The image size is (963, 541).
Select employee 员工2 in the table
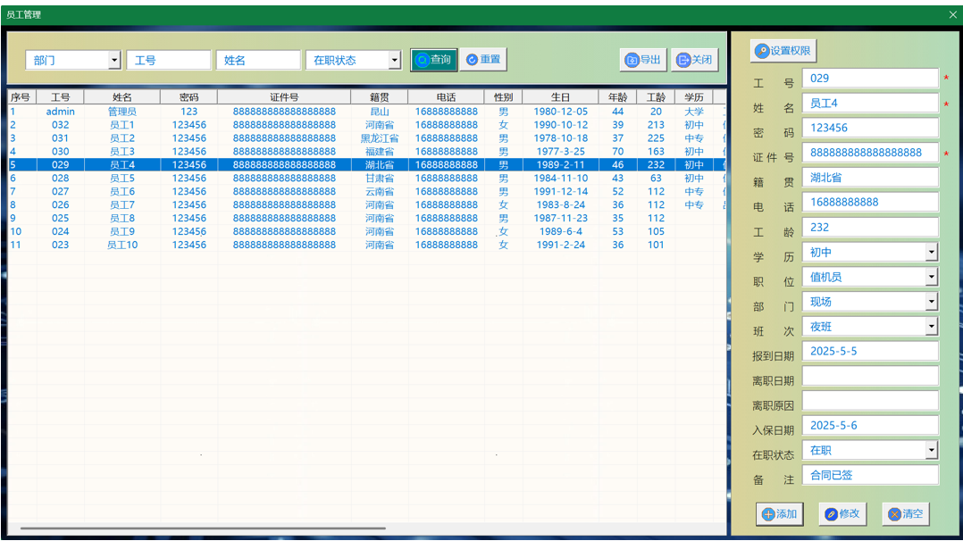click(366, 138)
